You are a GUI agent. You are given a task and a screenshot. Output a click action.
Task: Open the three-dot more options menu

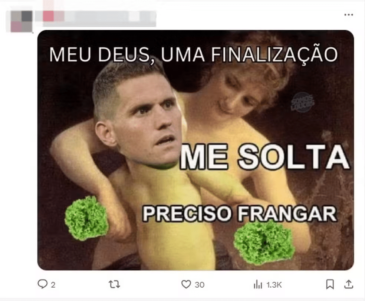[348, 15]
